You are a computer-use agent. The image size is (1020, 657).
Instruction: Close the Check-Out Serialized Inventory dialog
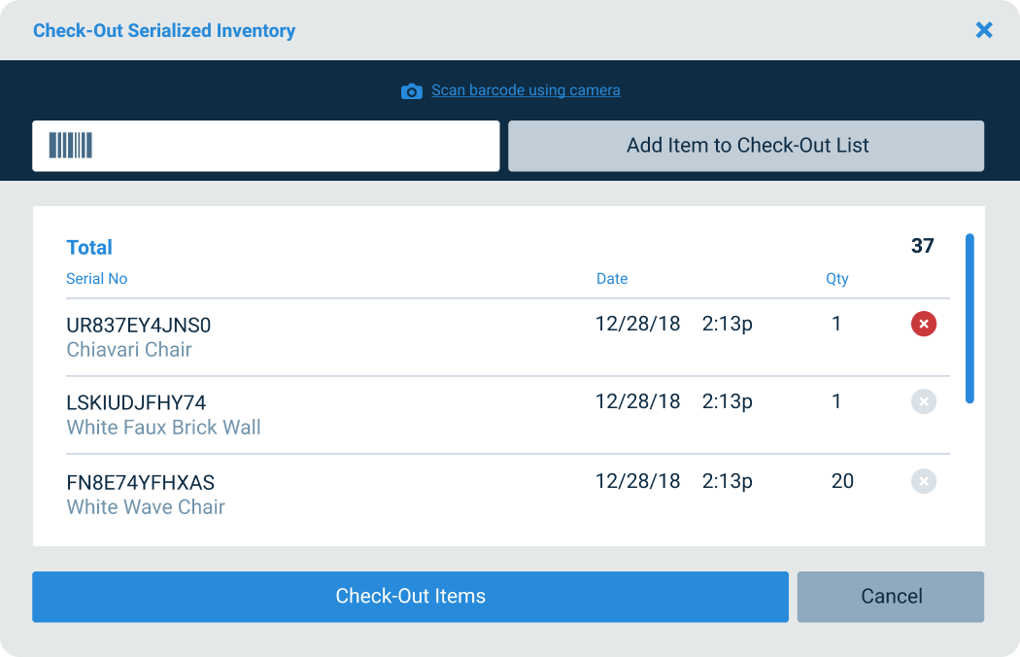[x=984, y=30]
